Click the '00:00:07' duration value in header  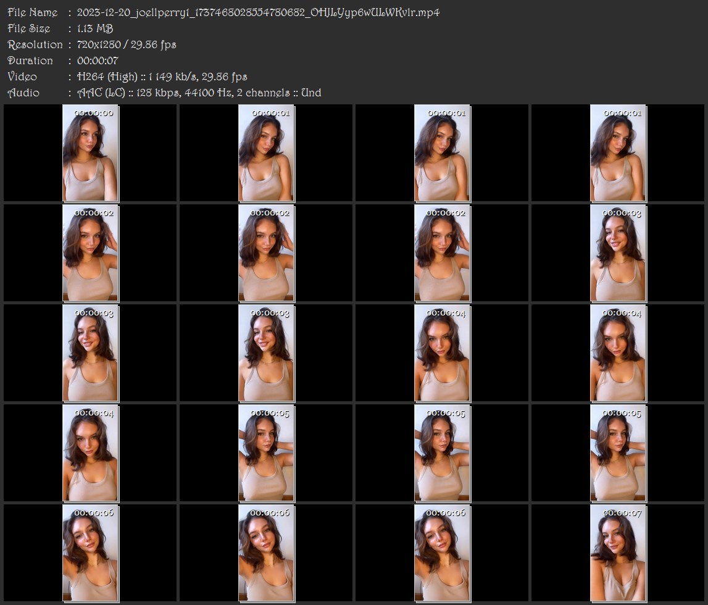[98, 60]
